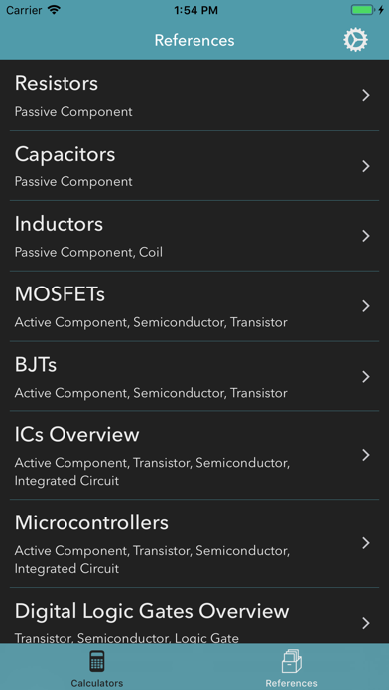Tap the calculator icon in tab bar
Screen dimensions: 389x690
pos(97,662)
